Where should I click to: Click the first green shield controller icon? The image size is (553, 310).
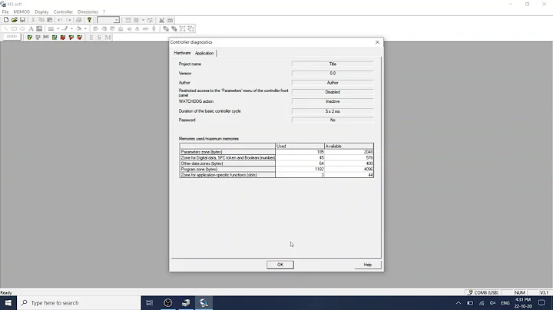point(30,38)
